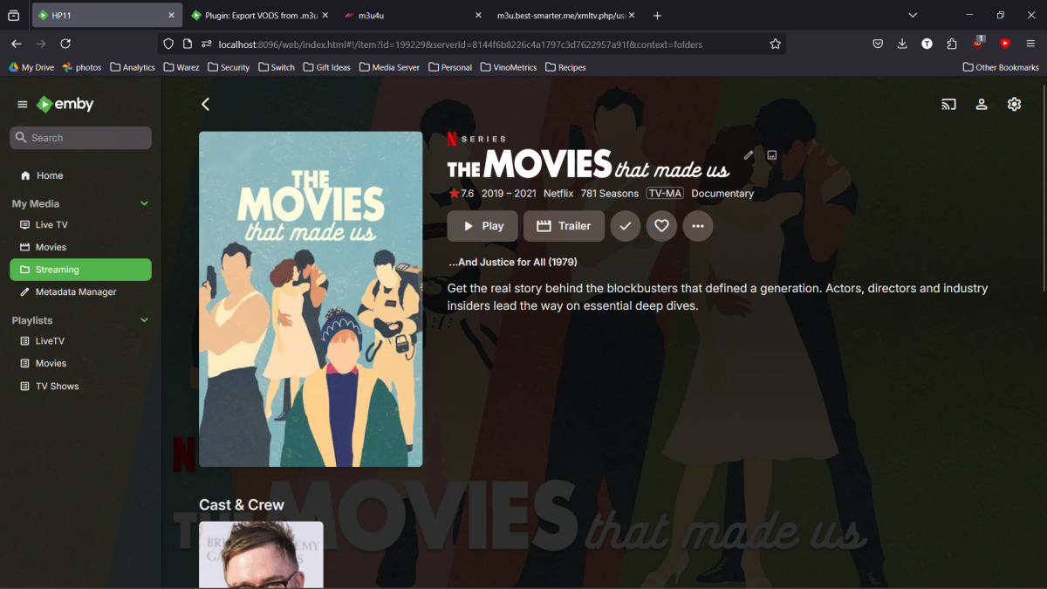Viewport: 1047px width, 589px height.
Task: Open the tracking protection shield icon
Action: (169, 45)
